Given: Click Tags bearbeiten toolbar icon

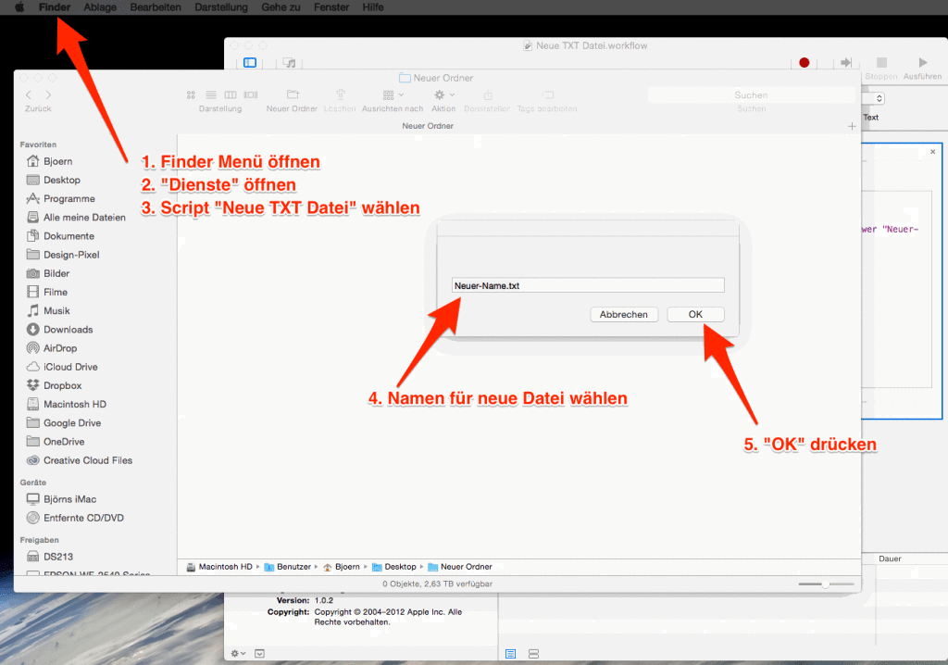Looking at the screenshot, I should pos(548,95).
